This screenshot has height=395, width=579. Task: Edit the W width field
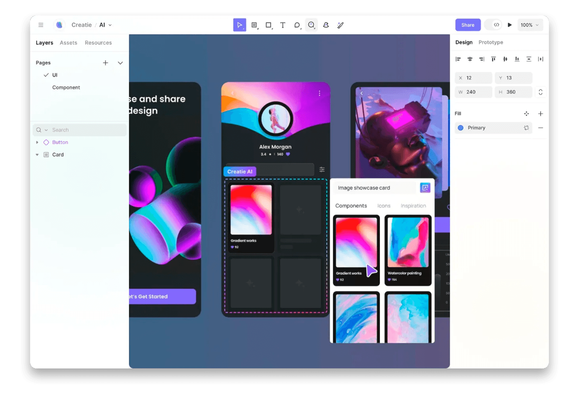pos(474,92)
